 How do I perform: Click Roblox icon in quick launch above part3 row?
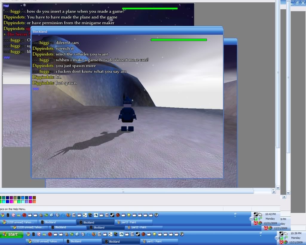pyautogui.click(x=13, y=215)
